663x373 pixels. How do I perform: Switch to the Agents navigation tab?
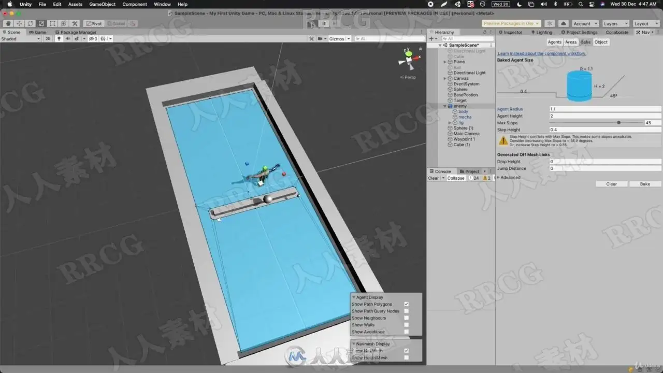pos(554,42)
